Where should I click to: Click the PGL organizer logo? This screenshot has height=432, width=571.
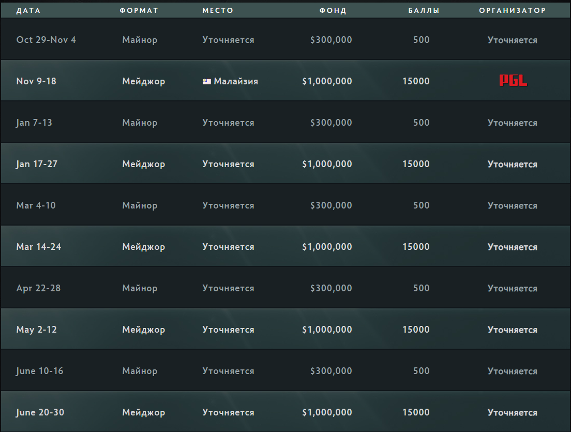[513, 81]
